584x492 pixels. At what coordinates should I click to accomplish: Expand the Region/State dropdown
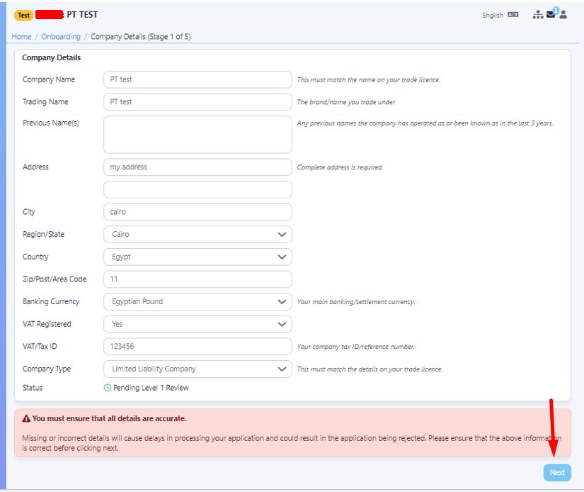pyautogui.click(x=197, y=234)
